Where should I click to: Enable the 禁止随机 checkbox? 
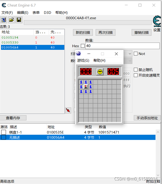tap(136, 70)
